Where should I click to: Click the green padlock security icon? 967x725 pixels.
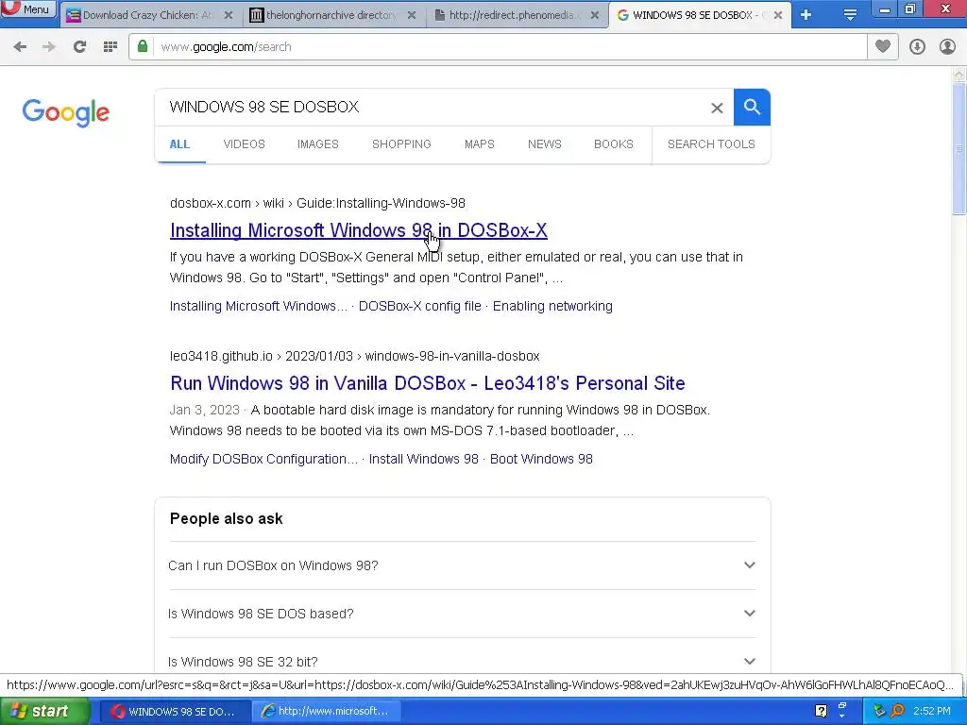[x=143, y=46]
